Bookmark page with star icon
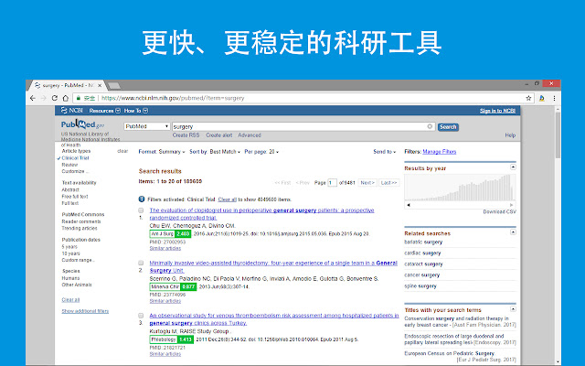 point(528,98)
